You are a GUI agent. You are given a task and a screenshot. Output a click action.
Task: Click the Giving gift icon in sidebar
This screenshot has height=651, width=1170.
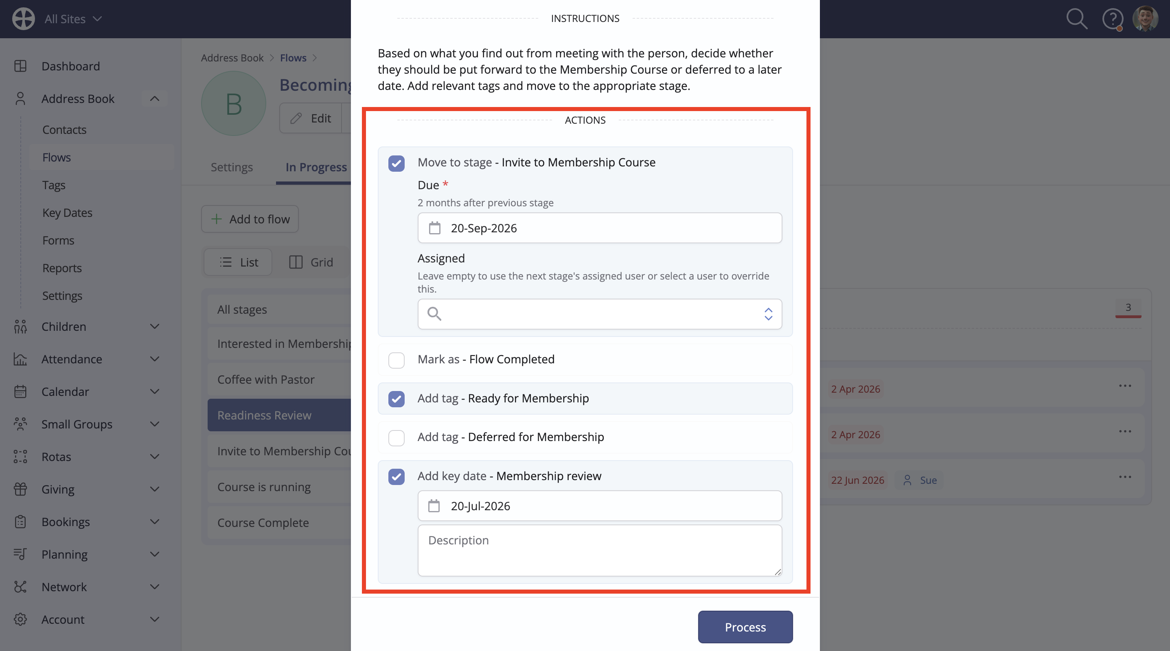[x=20, y=489]
